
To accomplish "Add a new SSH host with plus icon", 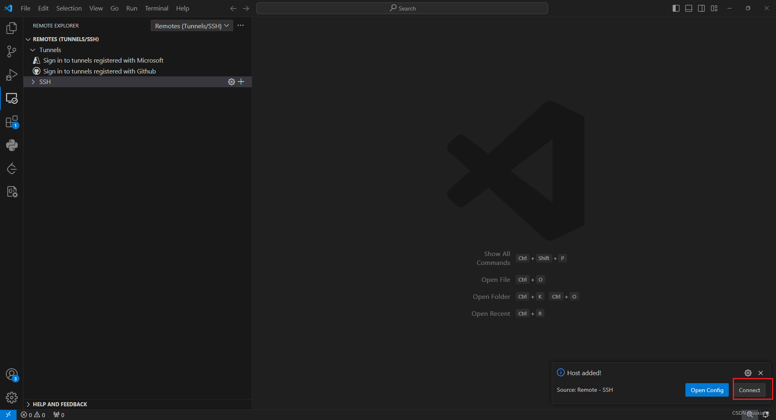I will pyautogui.click(x=241, y=82).
